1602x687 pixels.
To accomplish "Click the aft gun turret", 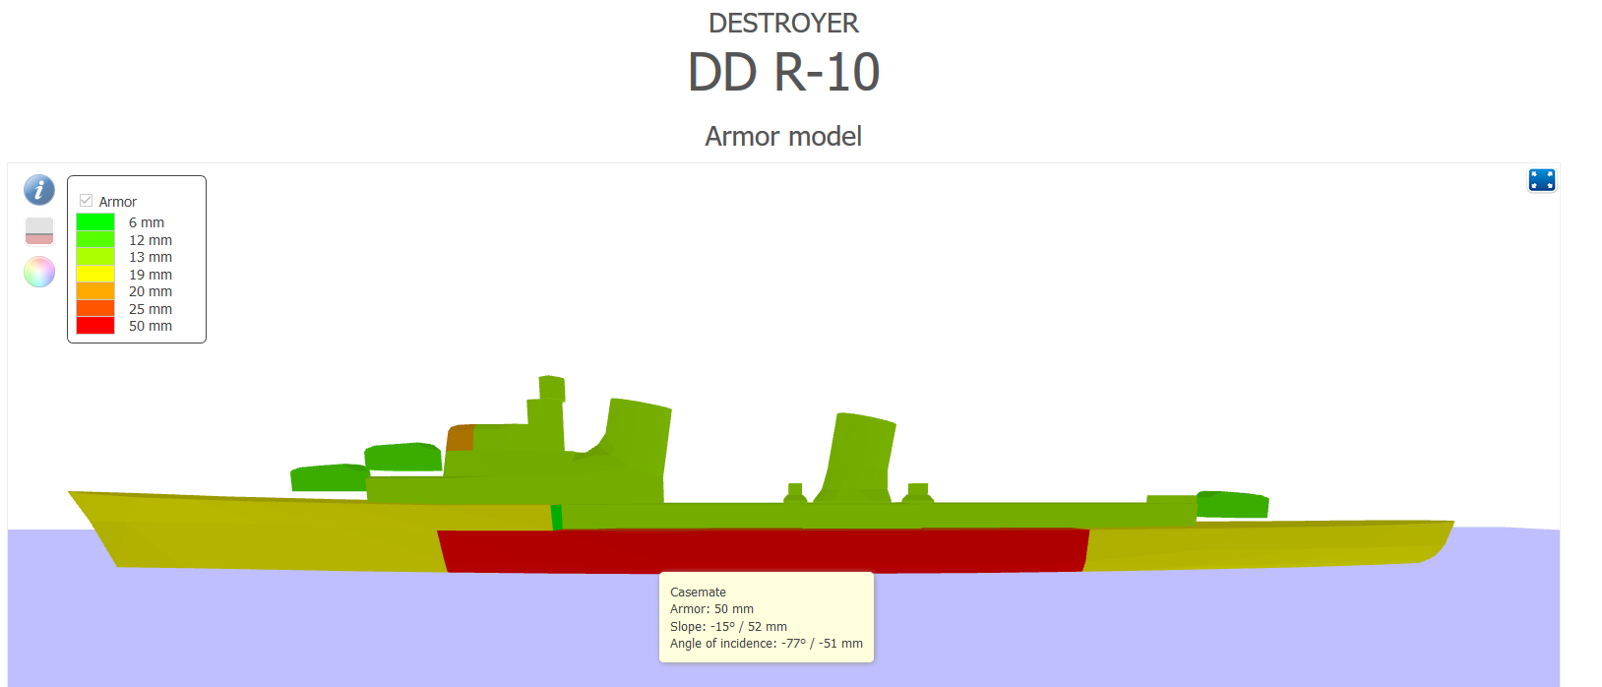I will click(x=1232, y=505).
